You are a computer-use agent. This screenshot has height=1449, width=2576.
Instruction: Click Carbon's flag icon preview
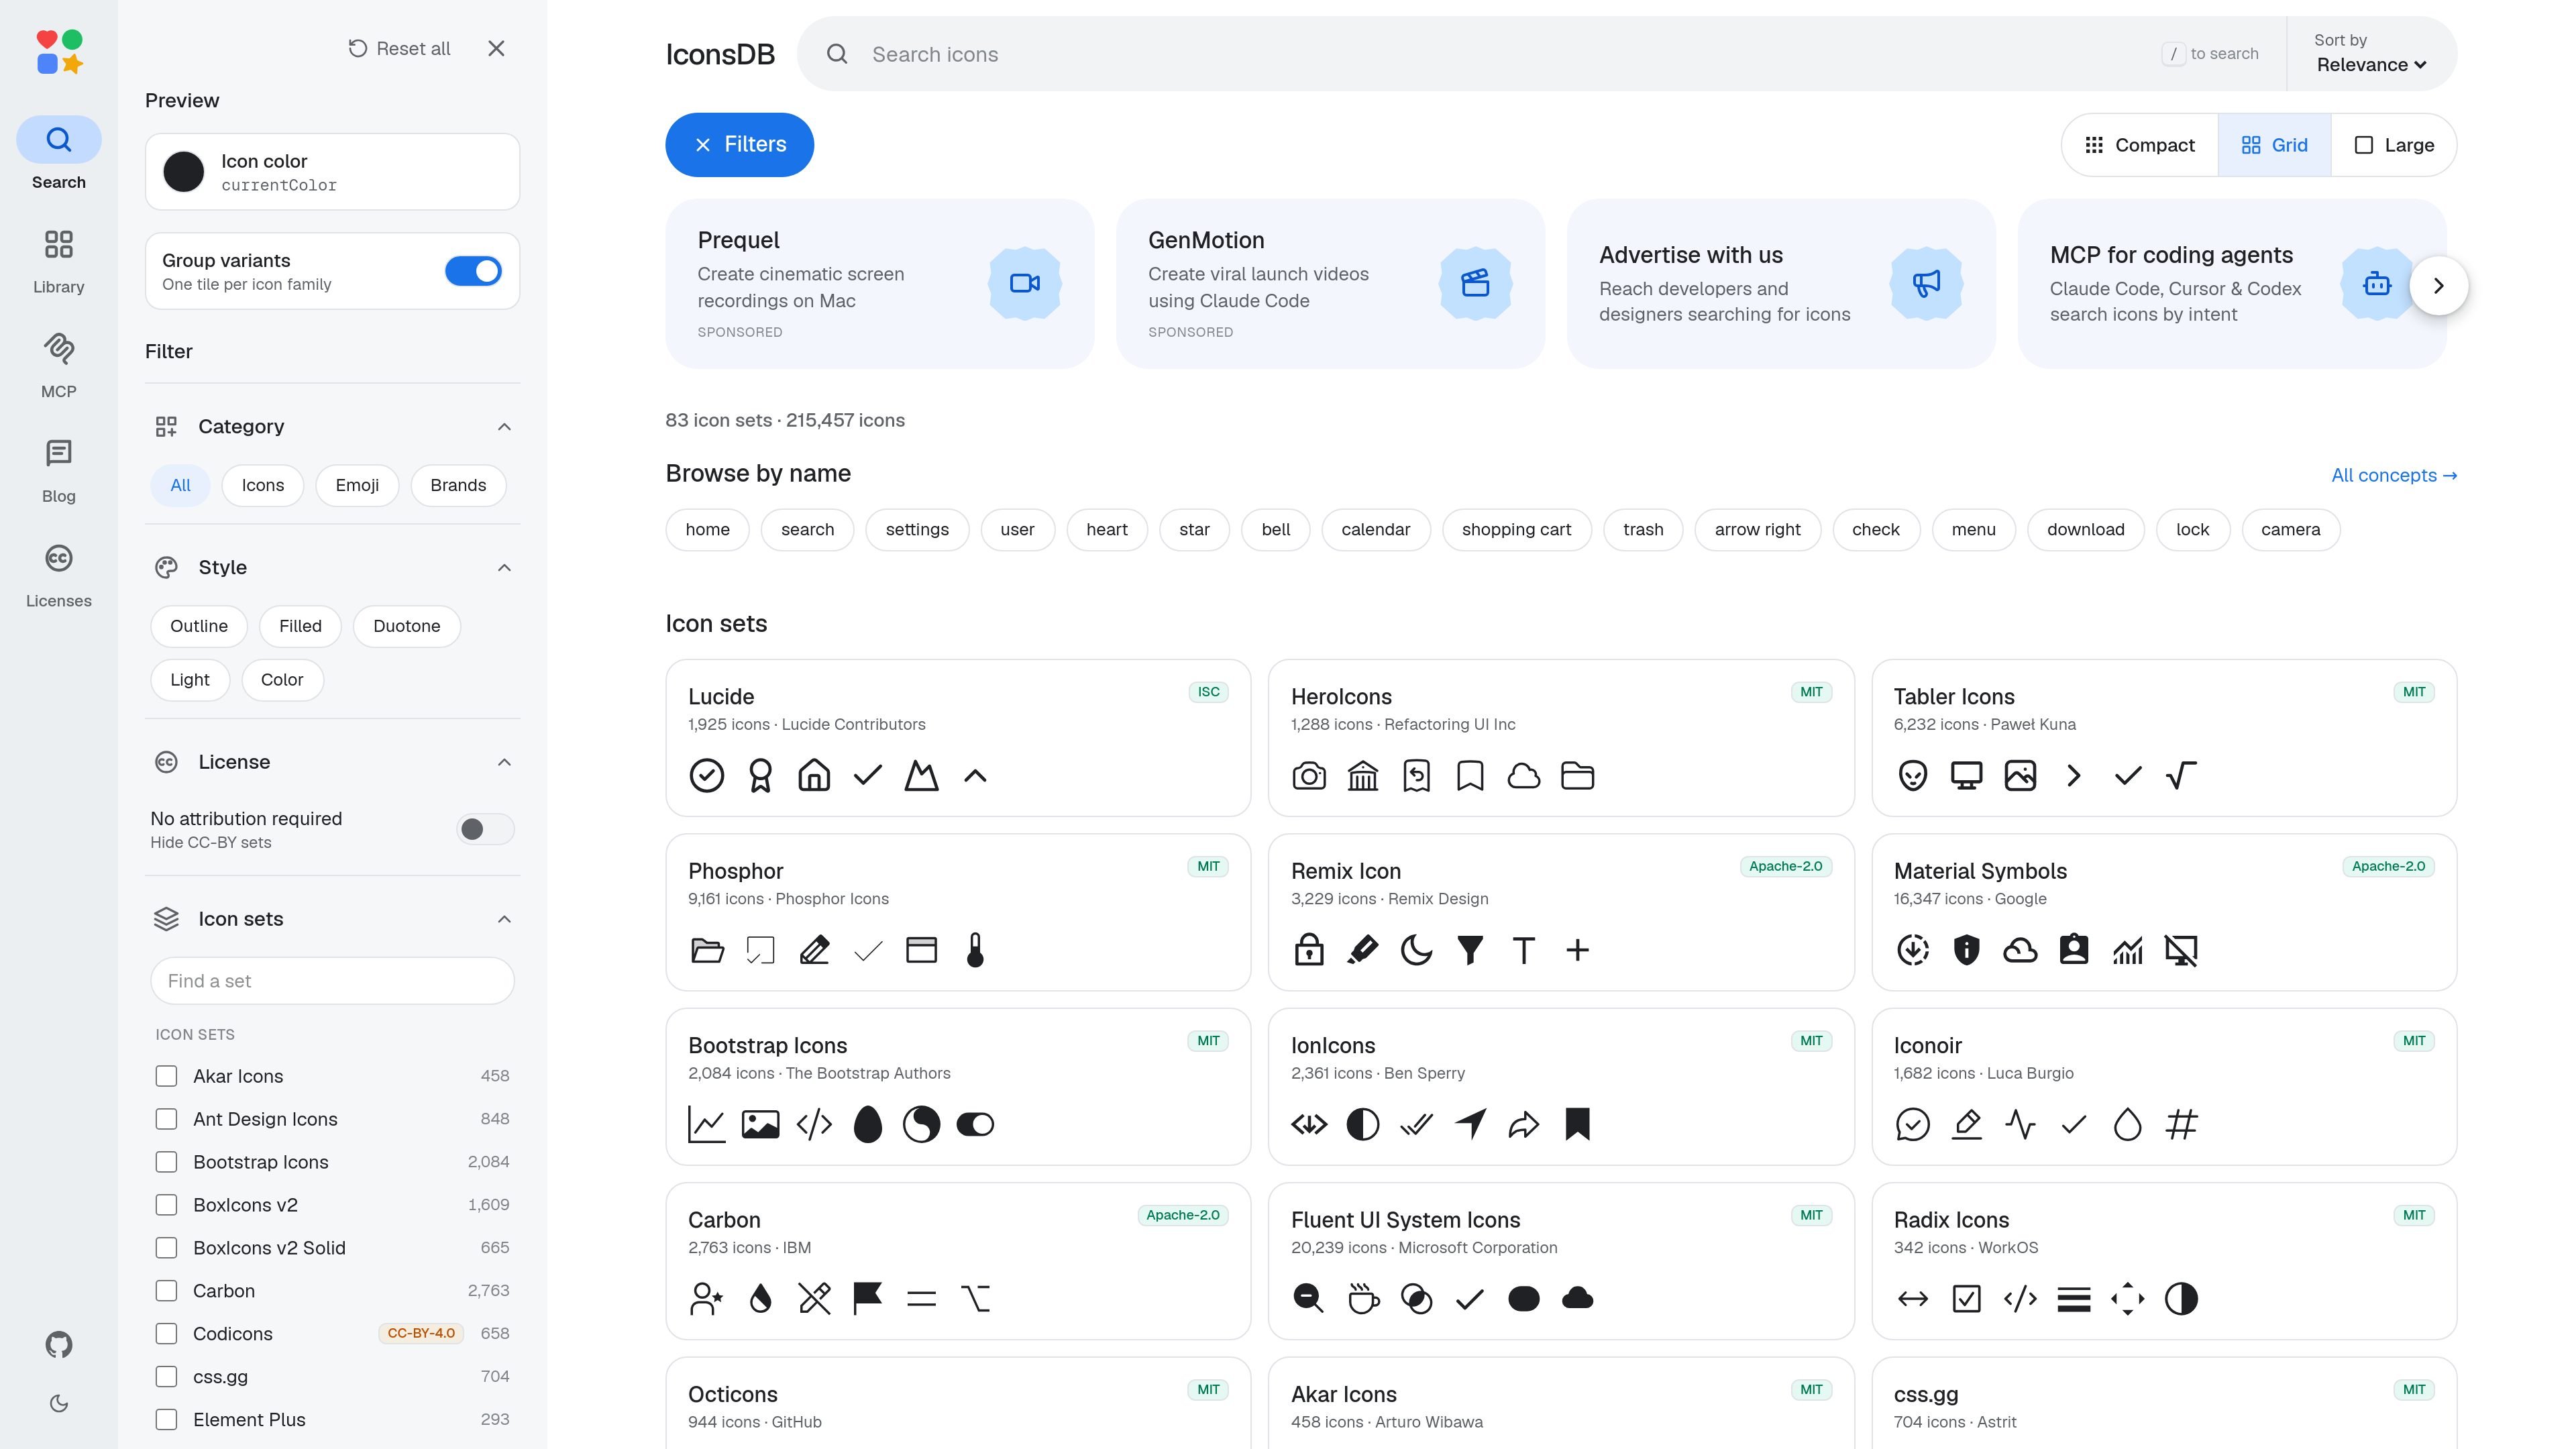867,1298
